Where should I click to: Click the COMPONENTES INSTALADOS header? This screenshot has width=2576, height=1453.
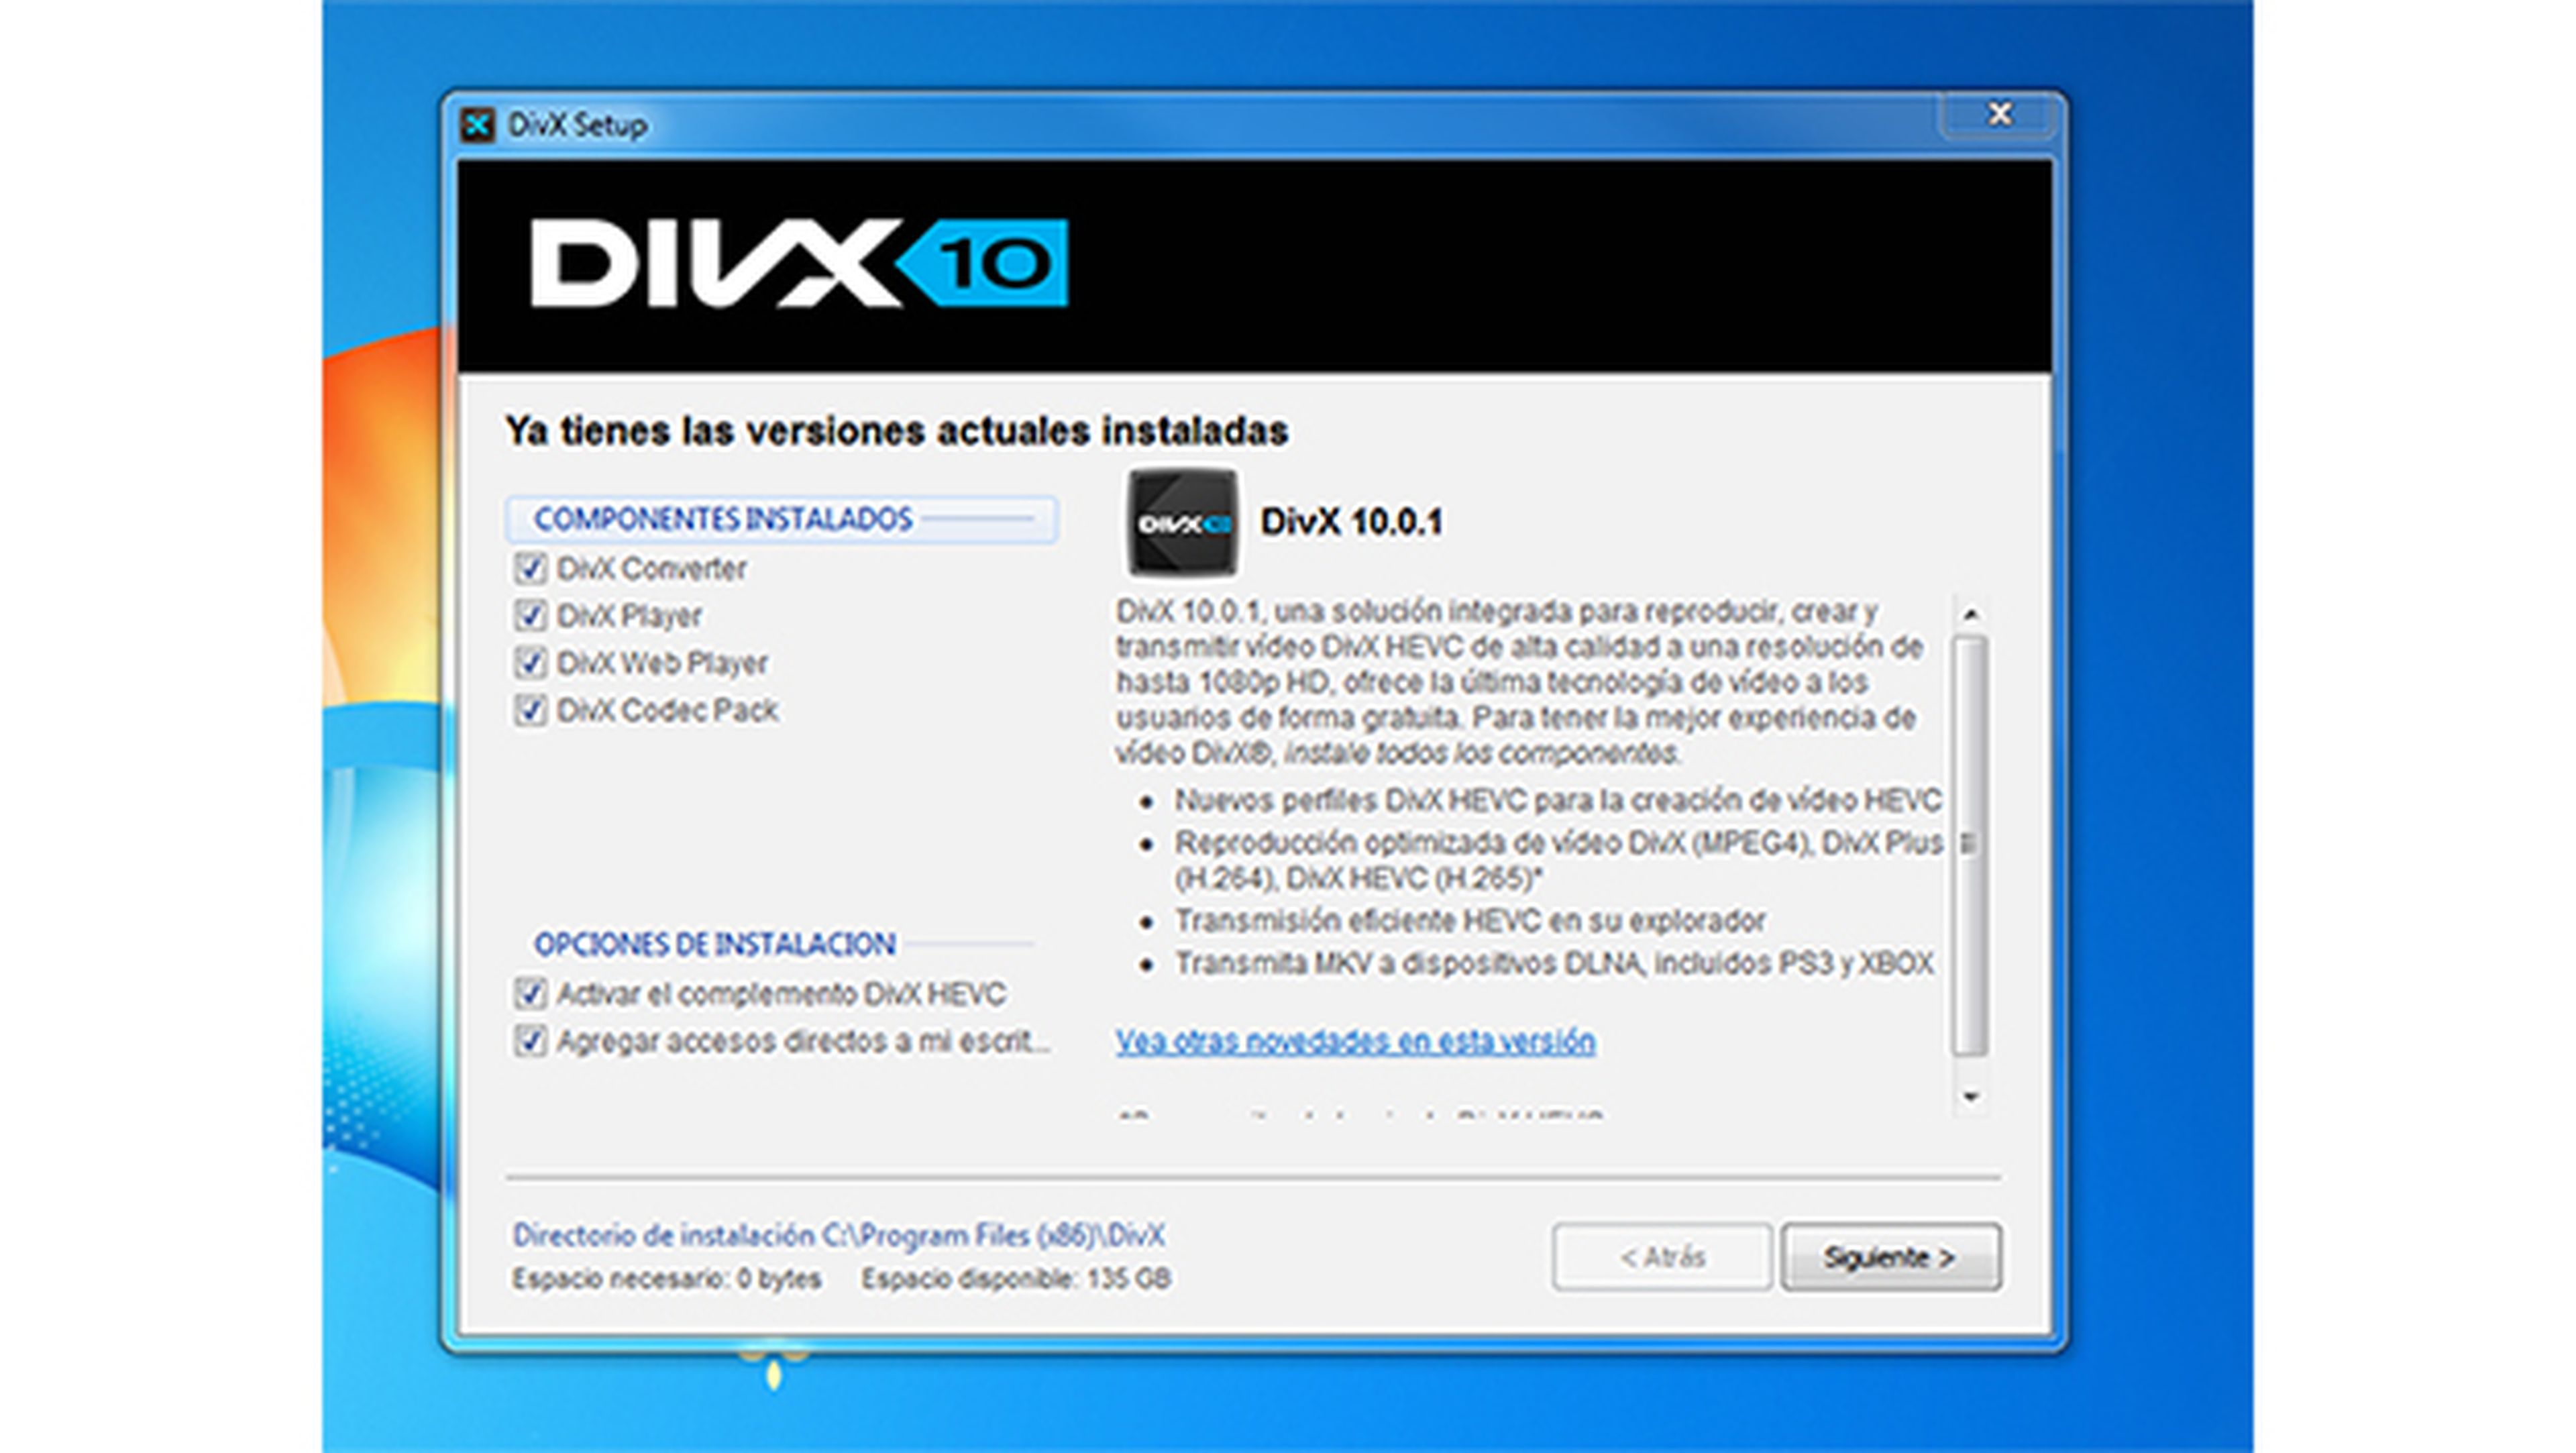coord(782,519)
